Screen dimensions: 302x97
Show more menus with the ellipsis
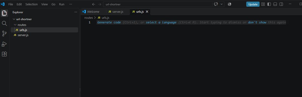click(x=71, y=4)
